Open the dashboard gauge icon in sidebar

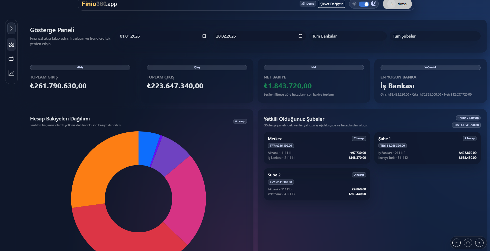coord(11,45)
